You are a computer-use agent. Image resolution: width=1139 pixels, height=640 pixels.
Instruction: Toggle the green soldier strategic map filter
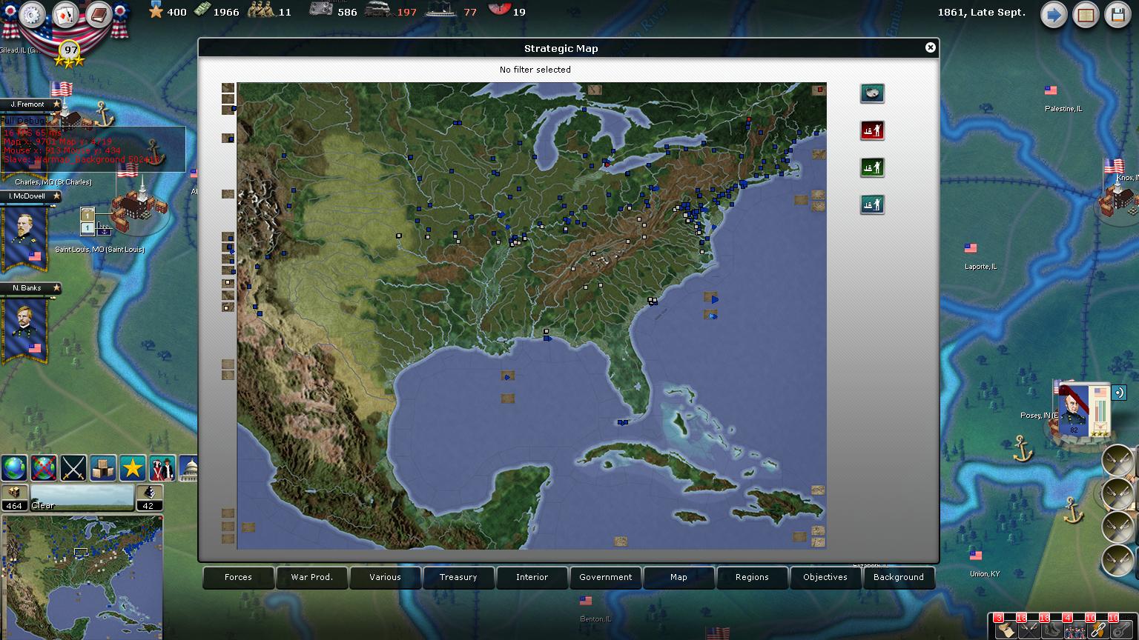[872, 167]
